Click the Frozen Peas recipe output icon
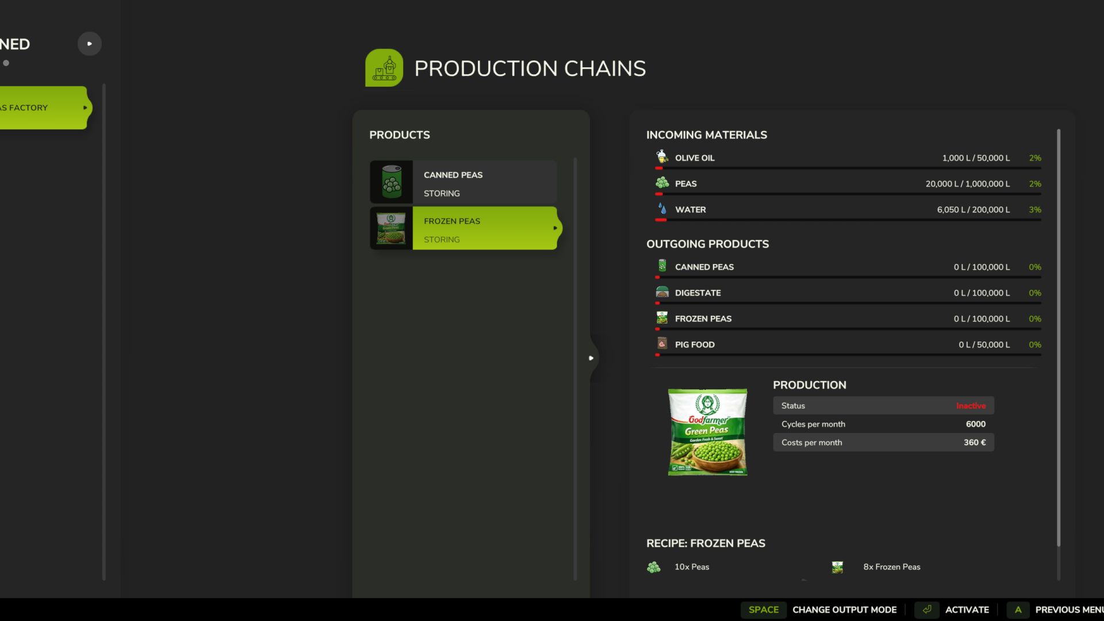 [x=837, y=567]
